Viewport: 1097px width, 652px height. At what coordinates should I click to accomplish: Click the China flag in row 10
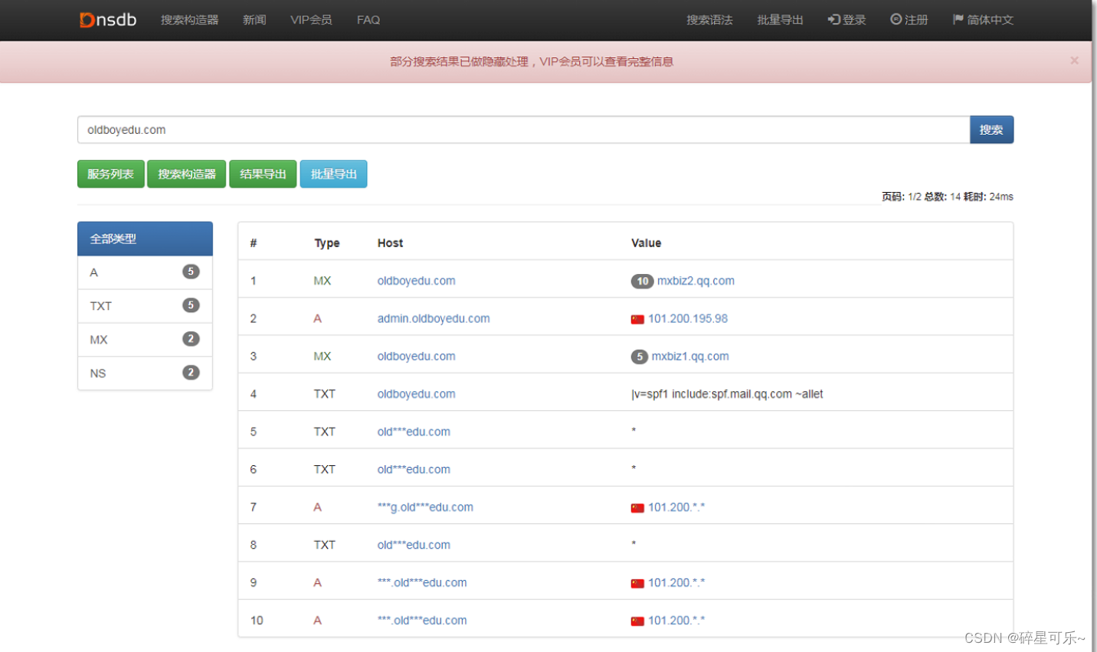pos(637,621)
